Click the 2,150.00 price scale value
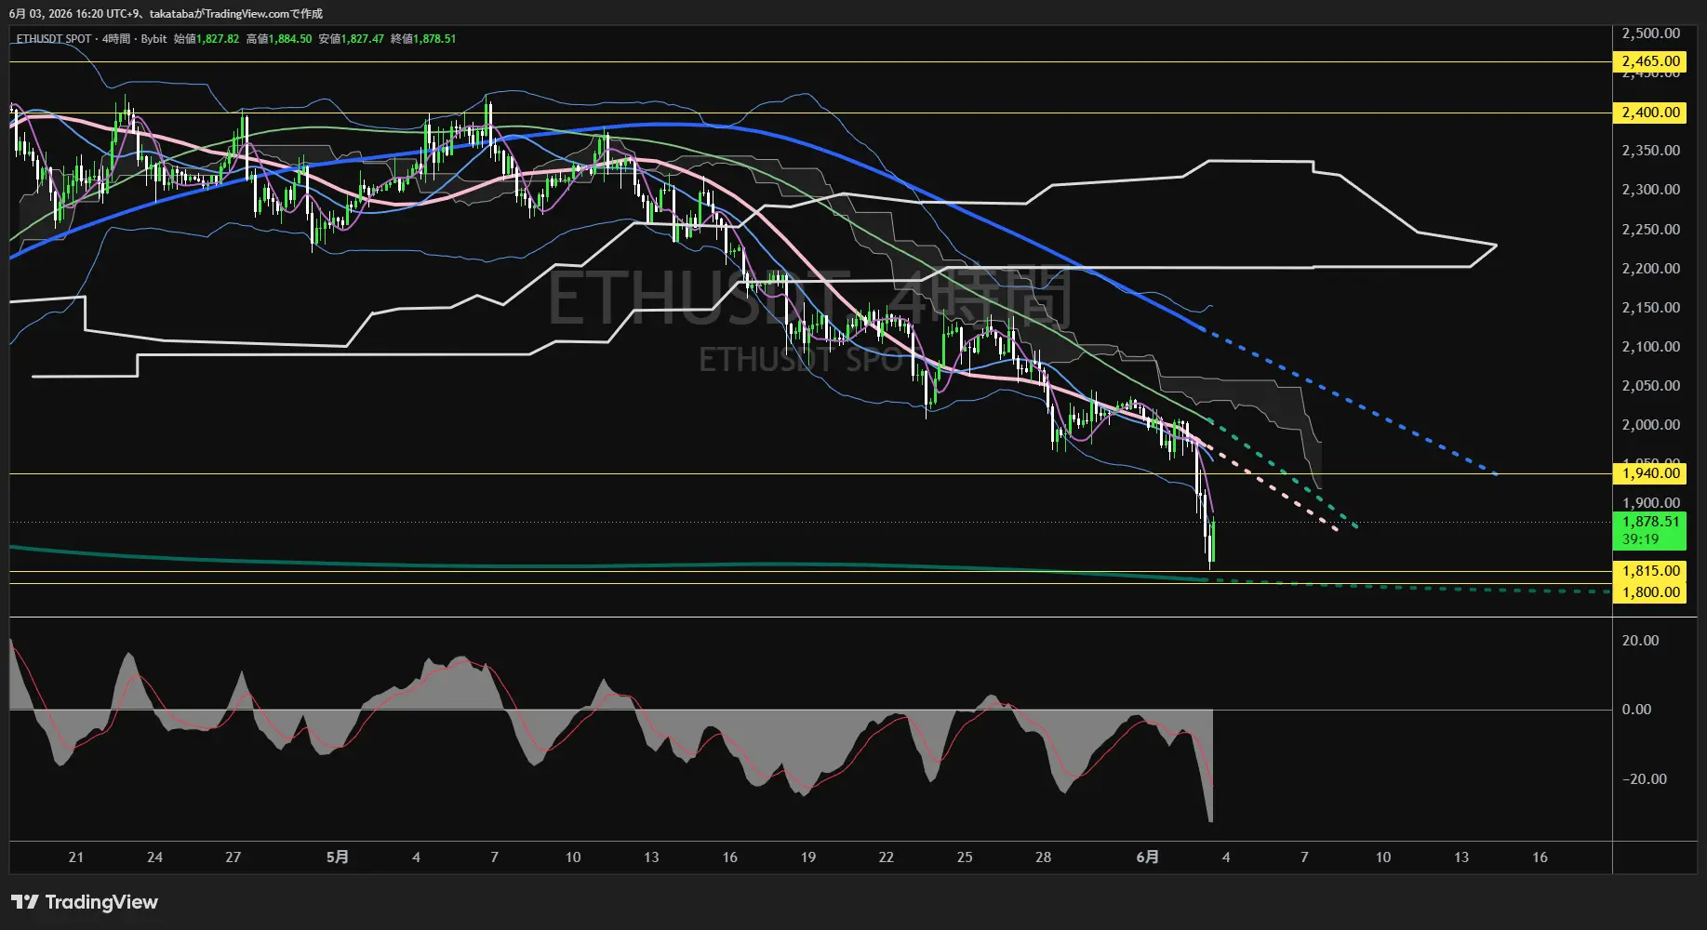This screenshot has width=1707, height=930. coord(1650,308)
